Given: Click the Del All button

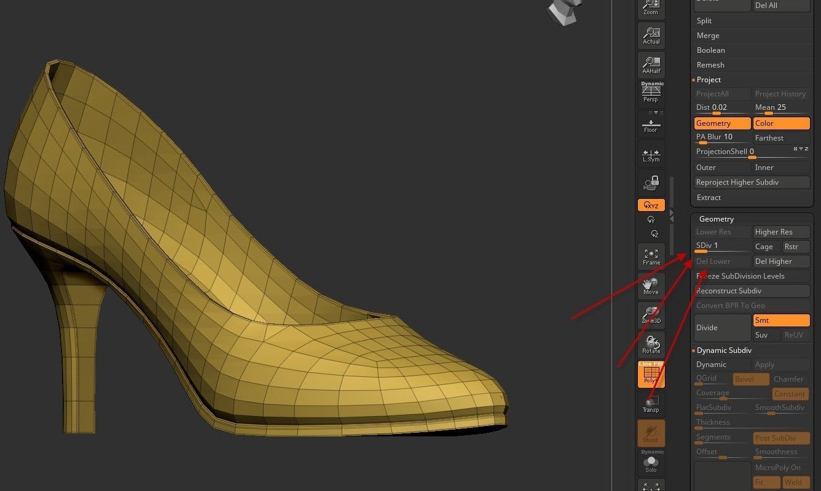Looking at the screenshot, I should tap(782, 6).
